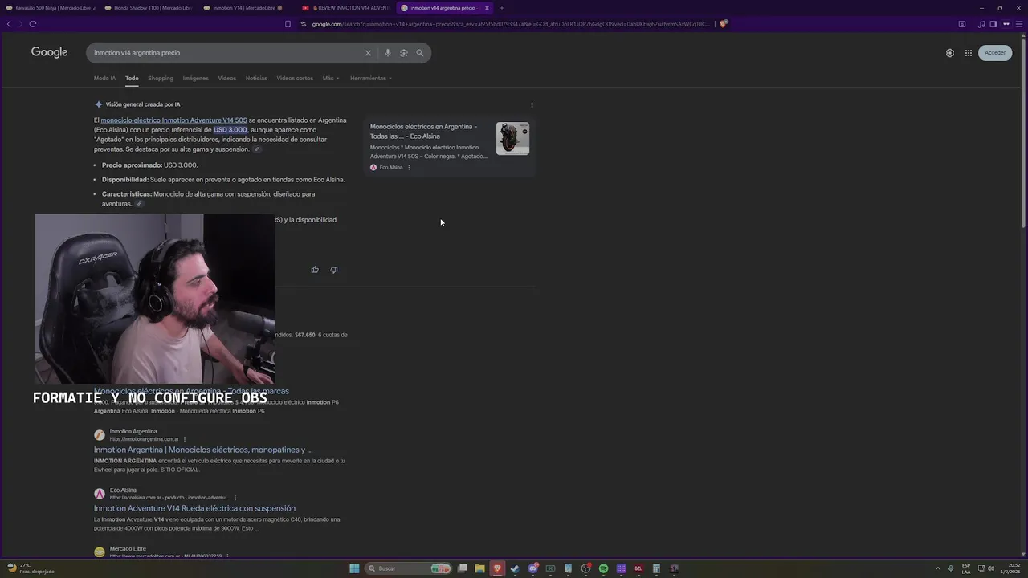Open AI overview three-dot menu
1028x578 pixels.
[532, 104]
